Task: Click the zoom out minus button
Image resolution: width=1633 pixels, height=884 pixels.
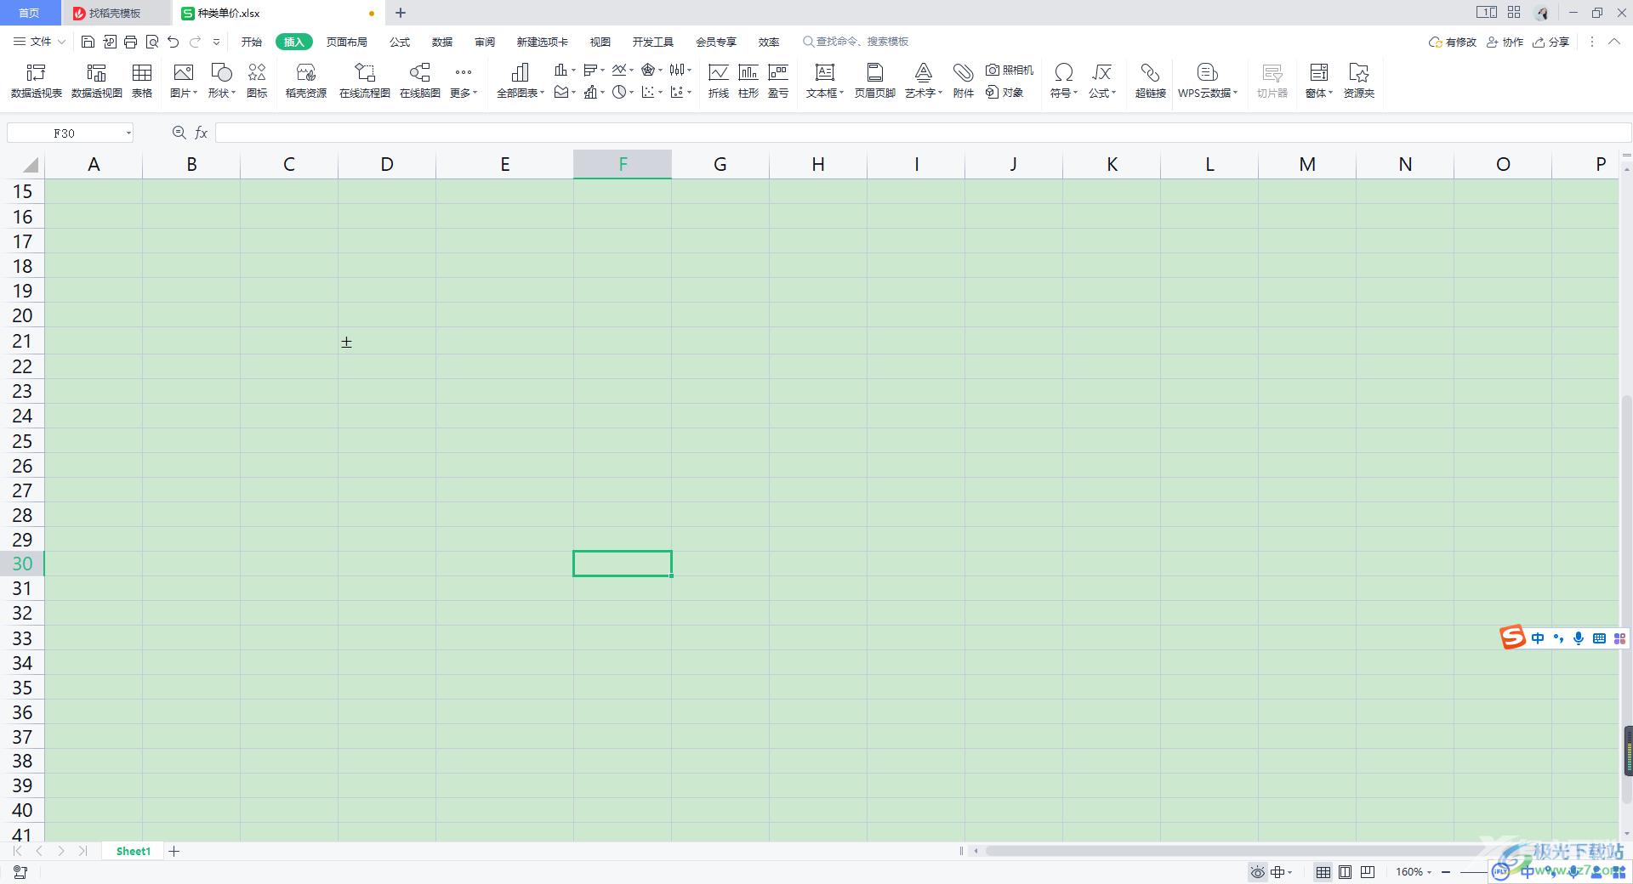Action: [x=1446, y=872]
